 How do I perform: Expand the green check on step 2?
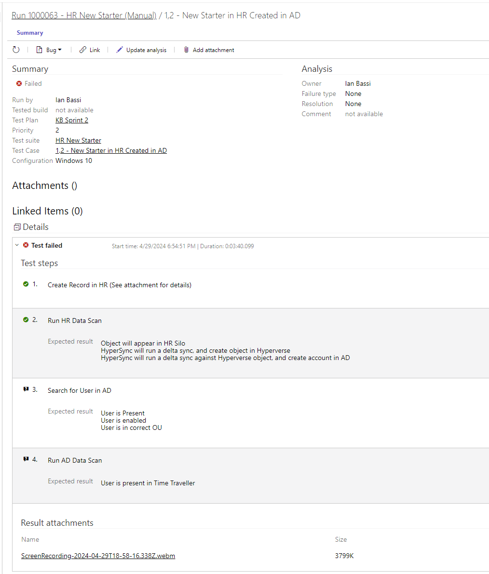pyautogui.click(x=27, y=319)
